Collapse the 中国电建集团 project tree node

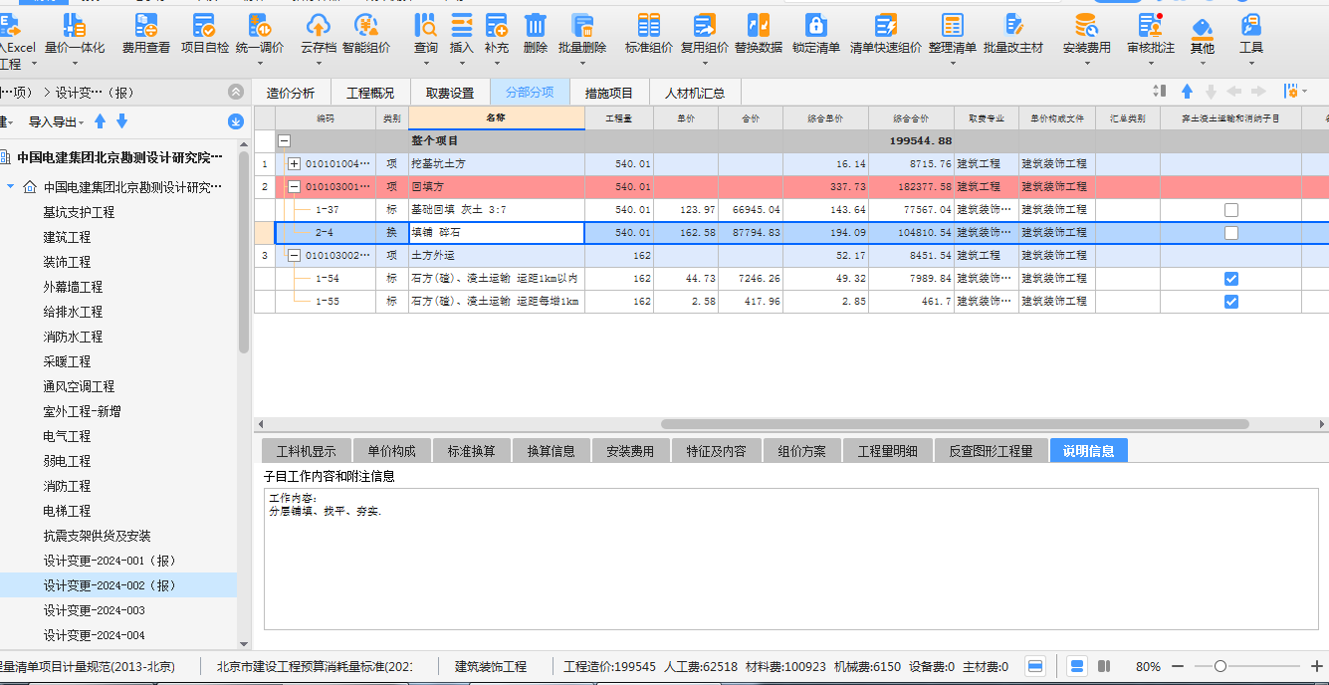(x=10, y=187)
